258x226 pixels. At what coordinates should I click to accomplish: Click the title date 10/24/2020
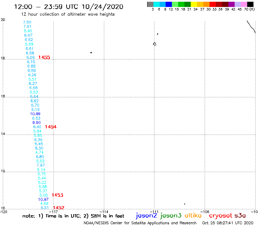pyautogui.click(x=103, y=7)
